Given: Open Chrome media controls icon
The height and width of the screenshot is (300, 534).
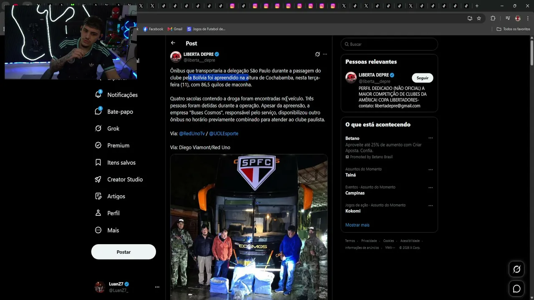Looking at the screenshot, I should [508, 18].
